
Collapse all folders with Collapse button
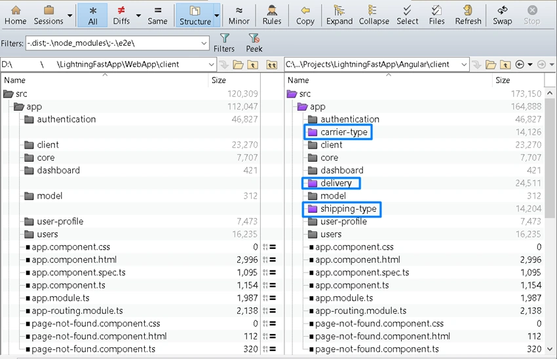coord(374,15)
